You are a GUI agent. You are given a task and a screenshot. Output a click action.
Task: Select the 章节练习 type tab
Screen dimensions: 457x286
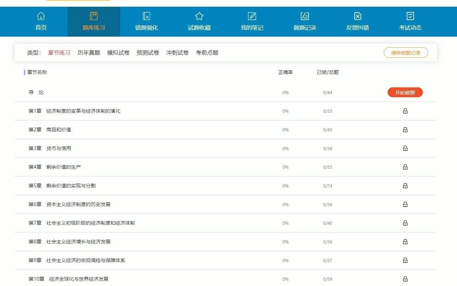pyautogui.click(x=59, y=53)
